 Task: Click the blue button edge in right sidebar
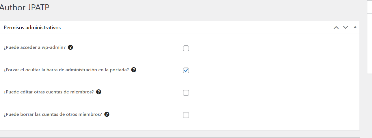click(371, 47)
